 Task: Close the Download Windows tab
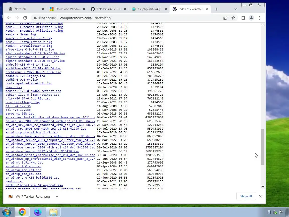(x=84, y=9)
